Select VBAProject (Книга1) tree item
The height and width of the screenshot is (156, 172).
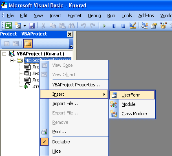coord(40,54)
